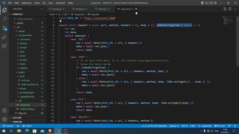Click the editor vertical scrollbar
The width and height of the screenshot is (239, 134).
click(238, 41)
